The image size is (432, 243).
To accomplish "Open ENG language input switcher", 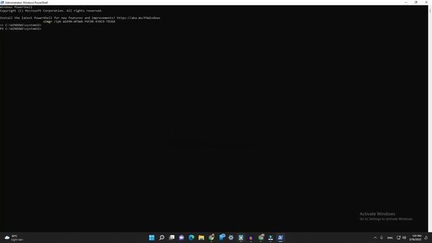I will tap(390, 238).
